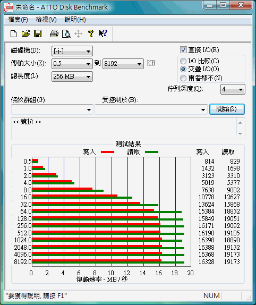Click inside the description text box
This screenshot has width=256, height=305.
pos(124,128)
